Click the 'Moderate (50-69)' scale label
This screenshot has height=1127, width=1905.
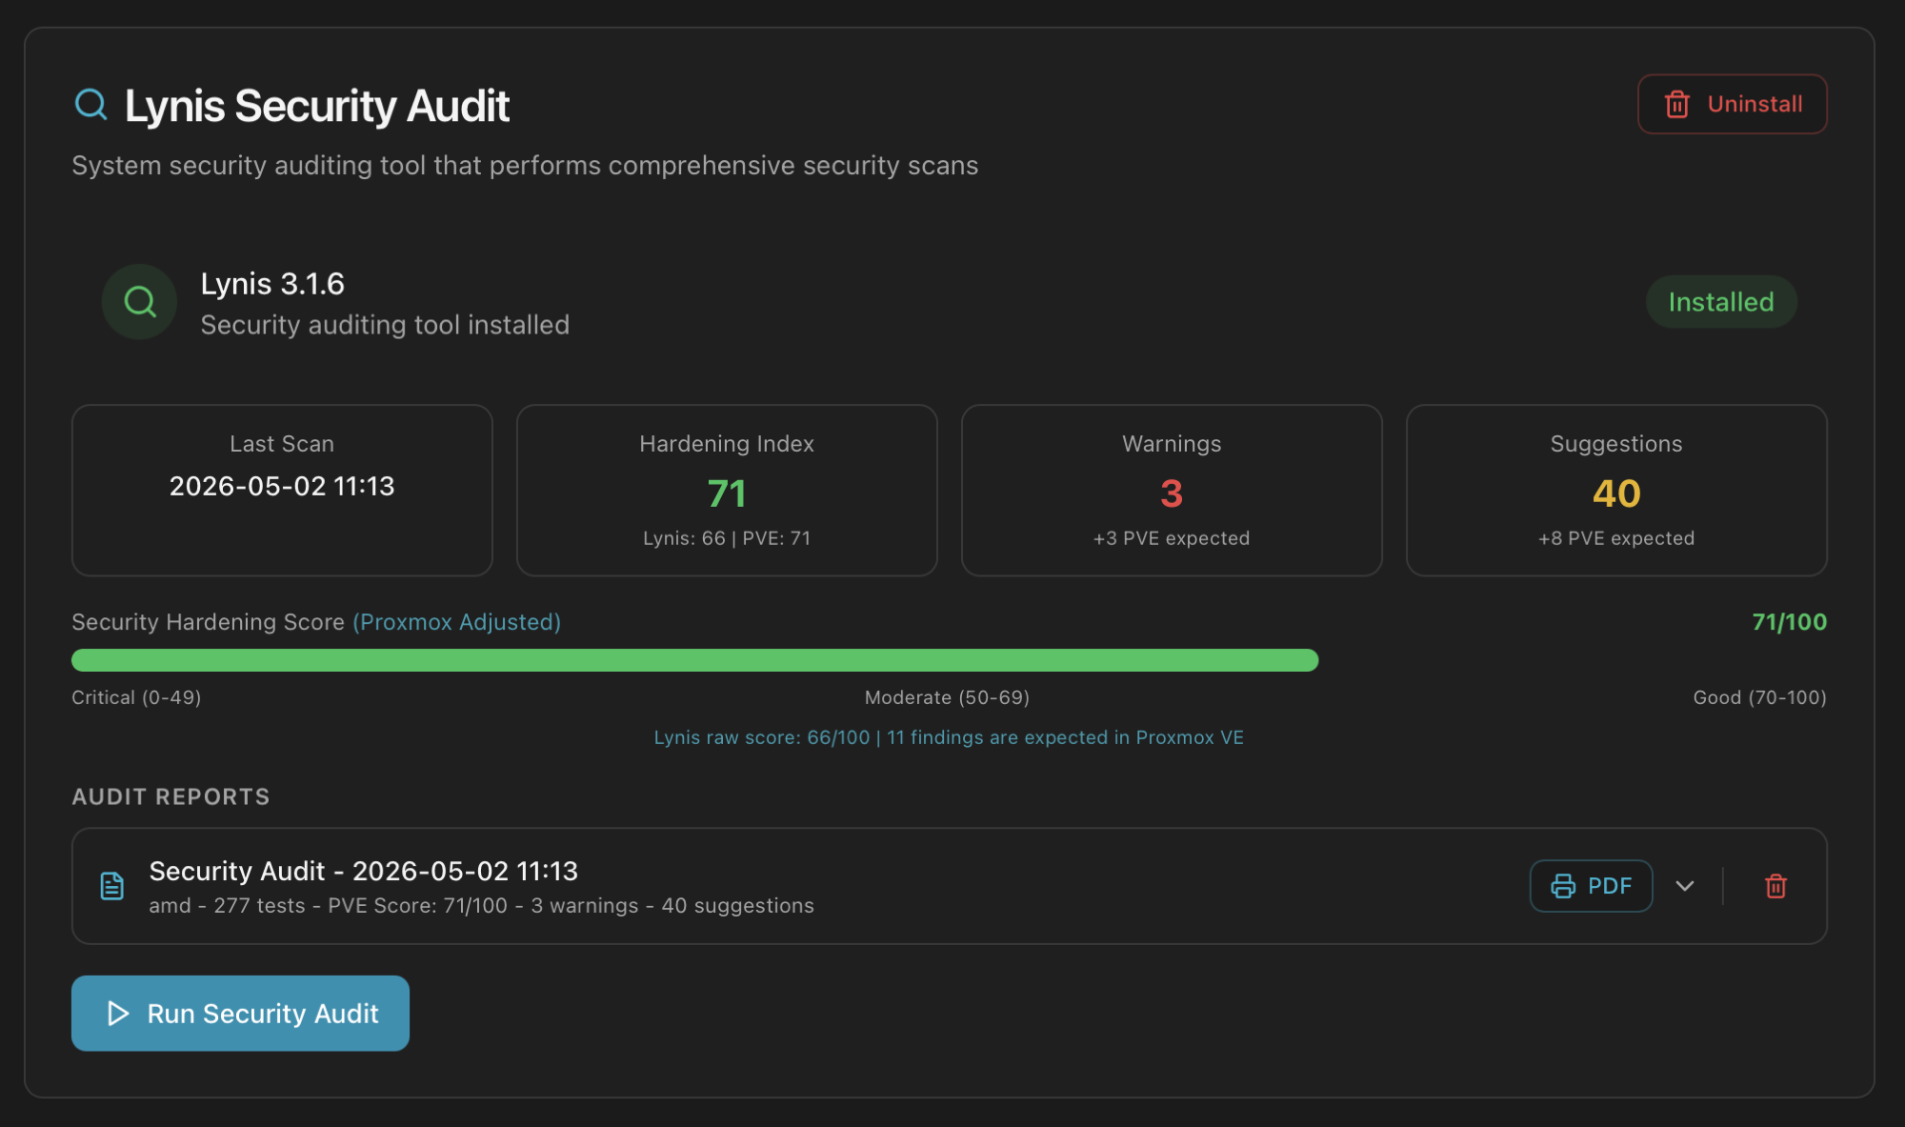pyautogui.click(x=947, y=697)
